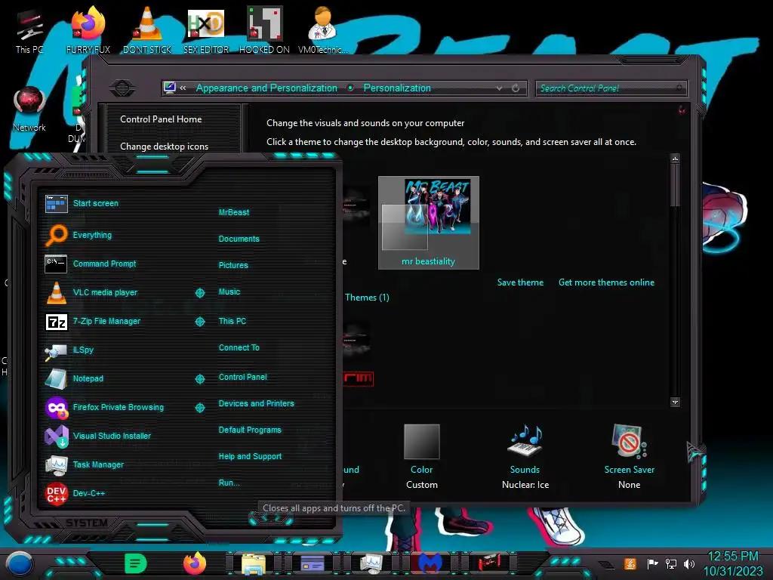Click theme list scrollbar up arrow

pyautogui.click(x=675, y=159)
